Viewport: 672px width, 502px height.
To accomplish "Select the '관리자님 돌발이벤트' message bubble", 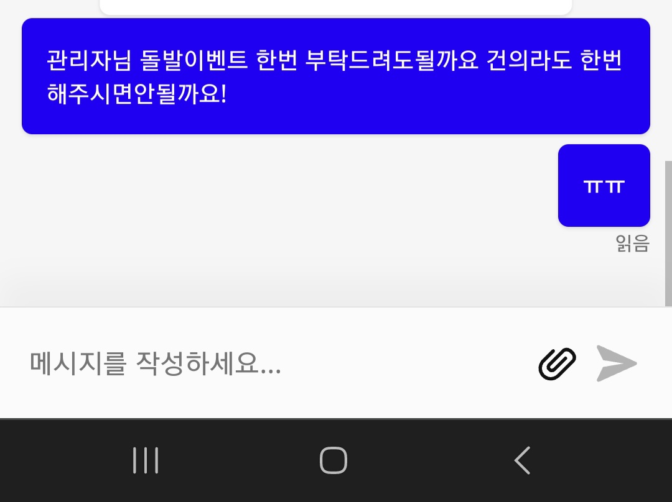I will tap(336, 76).
